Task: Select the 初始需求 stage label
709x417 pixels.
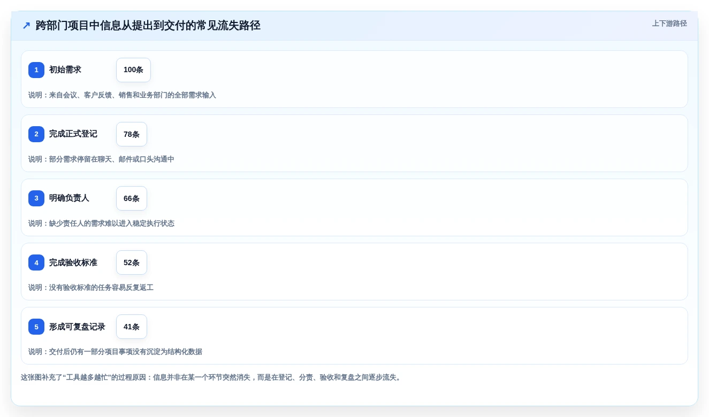Action: tap(65, 70)
